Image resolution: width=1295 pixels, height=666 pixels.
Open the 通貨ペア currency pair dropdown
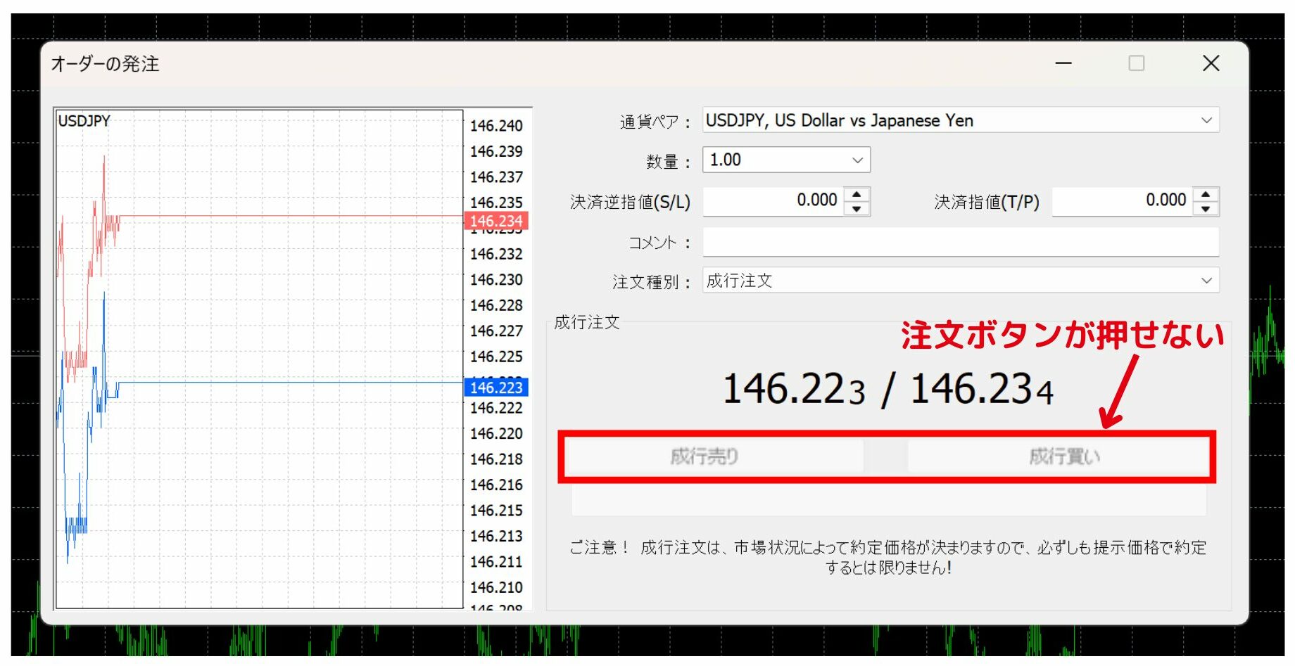1206,120
